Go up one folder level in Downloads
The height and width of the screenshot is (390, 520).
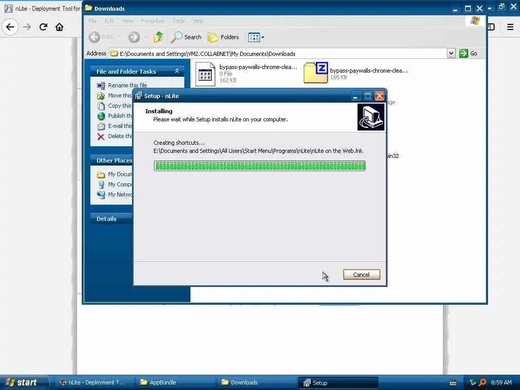tap(158, 37)
